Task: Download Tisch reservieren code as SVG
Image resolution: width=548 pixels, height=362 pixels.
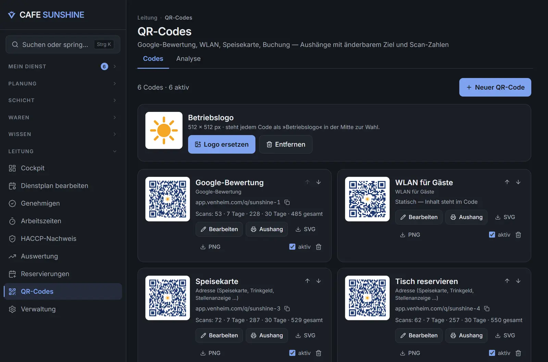Action: point(505,336)
